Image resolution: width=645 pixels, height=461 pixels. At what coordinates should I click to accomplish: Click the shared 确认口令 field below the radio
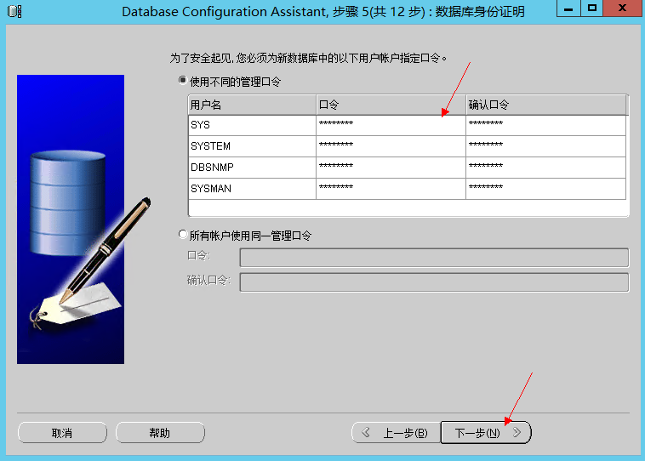point(434,282)
